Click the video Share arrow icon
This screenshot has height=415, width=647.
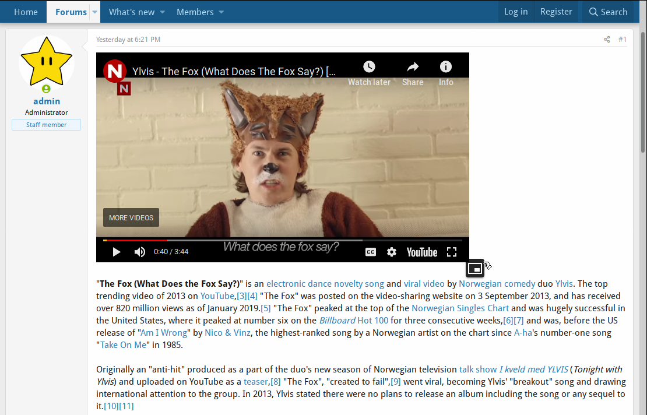coord(413,66)
